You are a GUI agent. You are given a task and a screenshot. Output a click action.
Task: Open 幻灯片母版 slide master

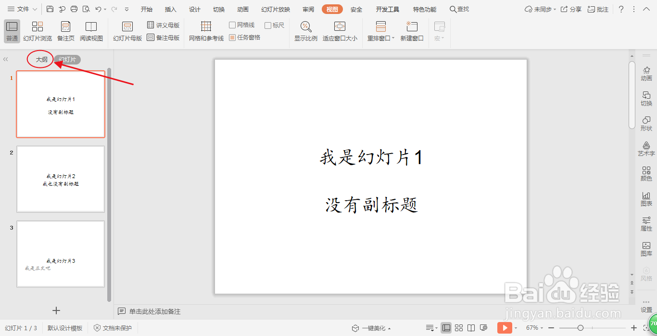coord(127,31)
